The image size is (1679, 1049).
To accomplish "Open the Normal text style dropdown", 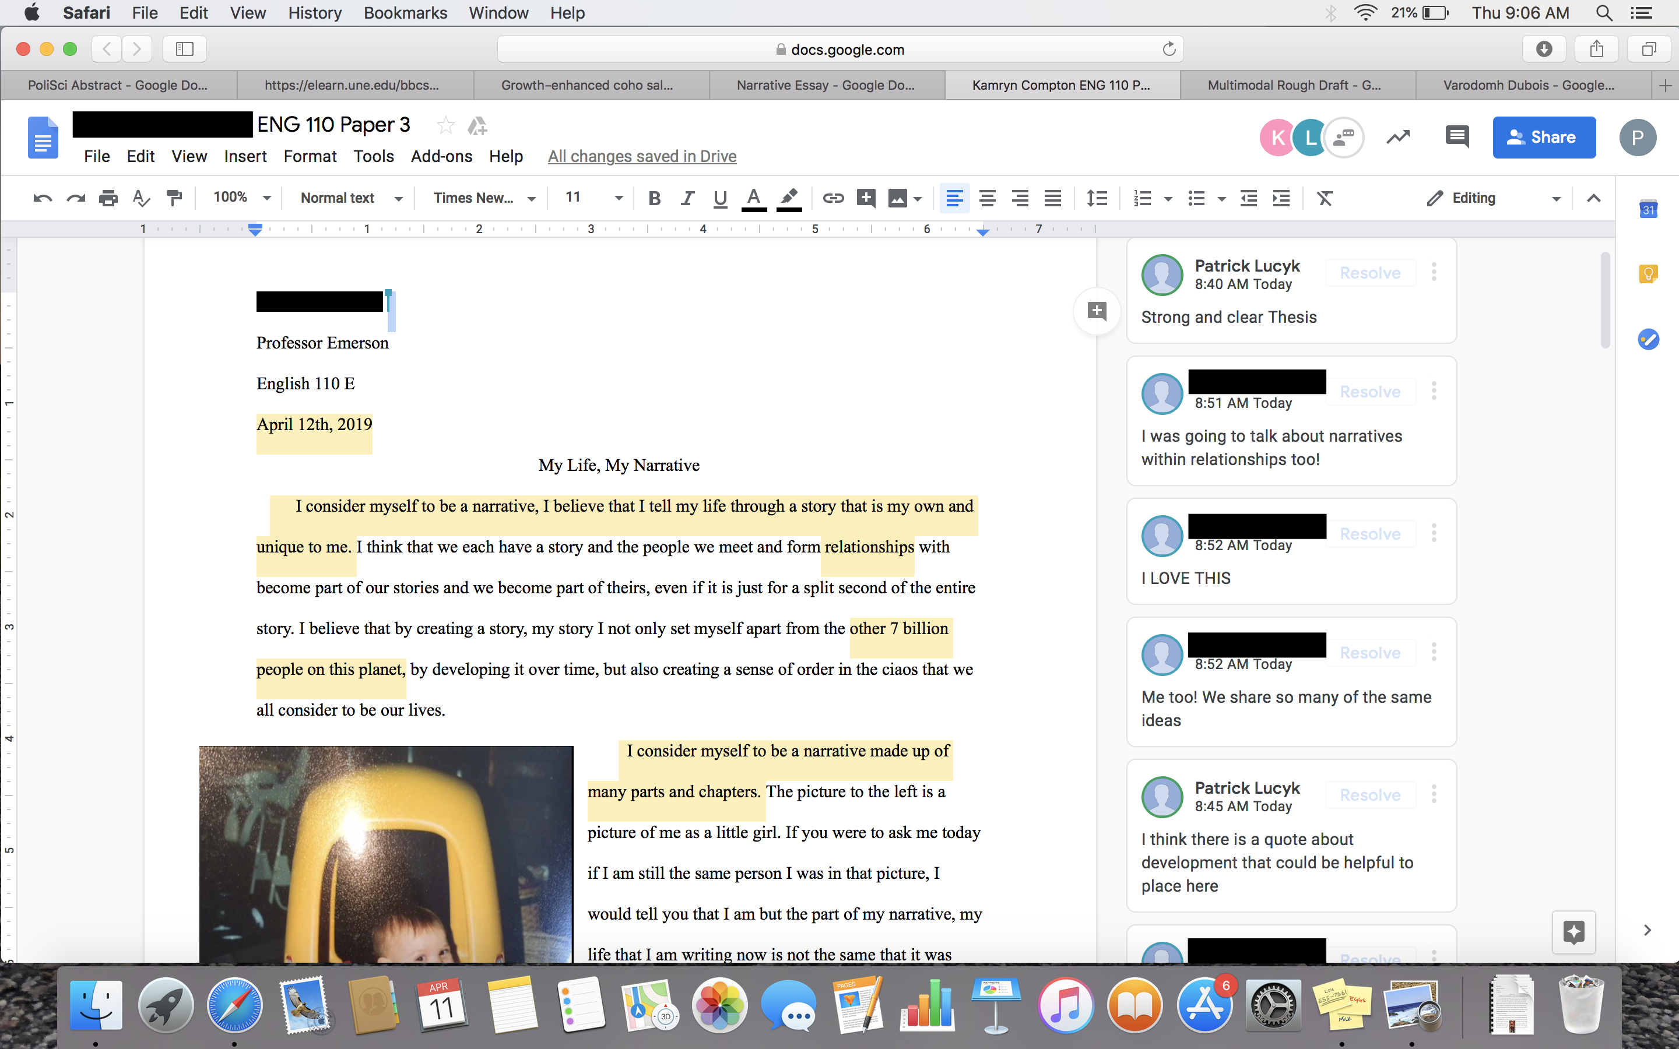I will (350, 198).
